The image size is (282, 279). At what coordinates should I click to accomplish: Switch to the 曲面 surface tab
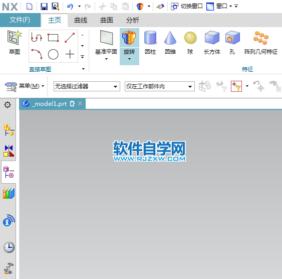(x=107, y=20)
